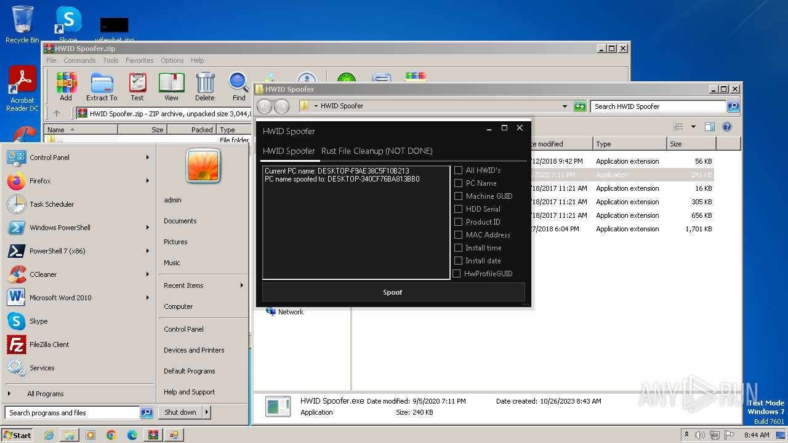
Task: Open the Favorites menu in WinRAR
Action: (140, 60)
